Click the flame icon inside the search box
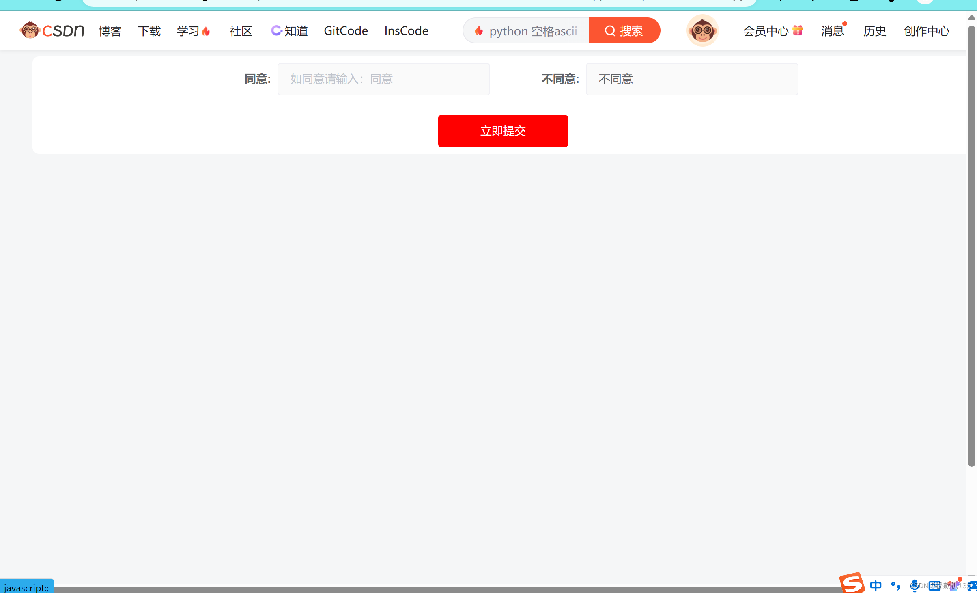977x593 pixels. (x=480, y=30)
